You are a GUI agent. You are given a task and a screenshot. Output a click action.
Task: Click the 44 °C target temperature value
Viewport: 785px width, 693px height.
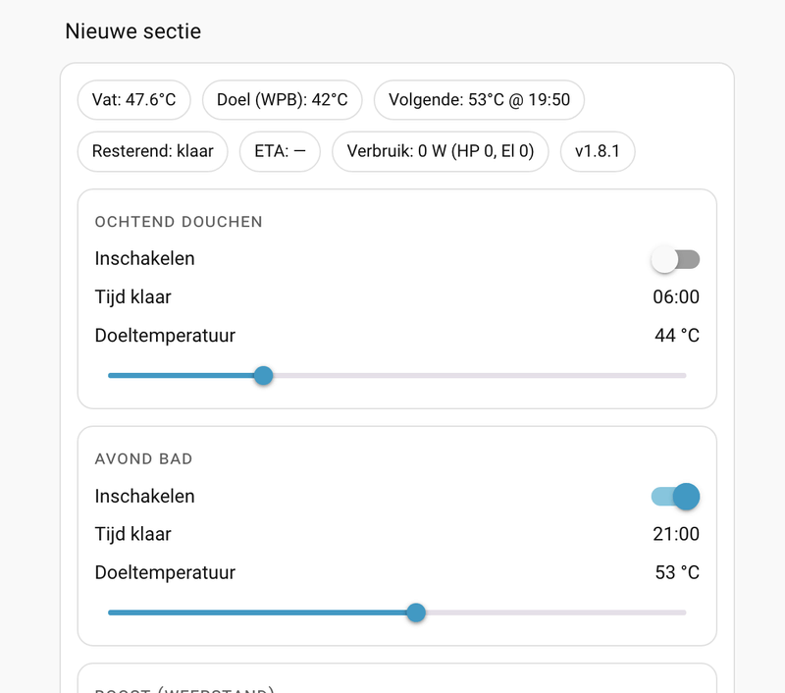[677, 336]
